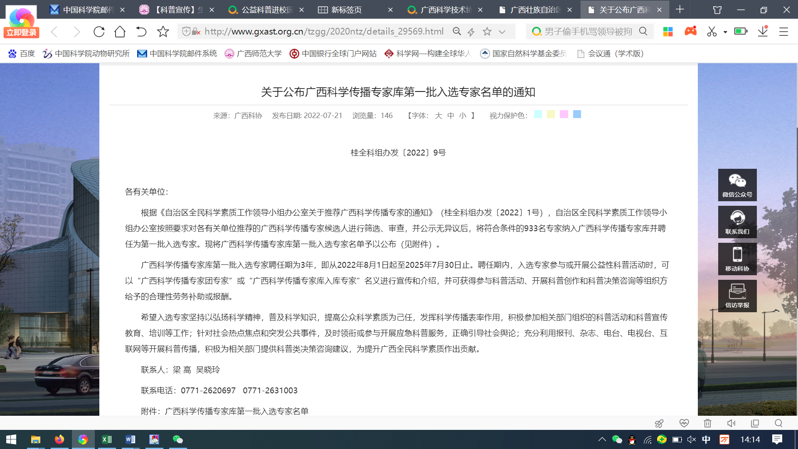Expand the dropdown arrow beside scissors tool
This screenshot has height=449, width=798.
pyautogui.click(x=725, y=32)
